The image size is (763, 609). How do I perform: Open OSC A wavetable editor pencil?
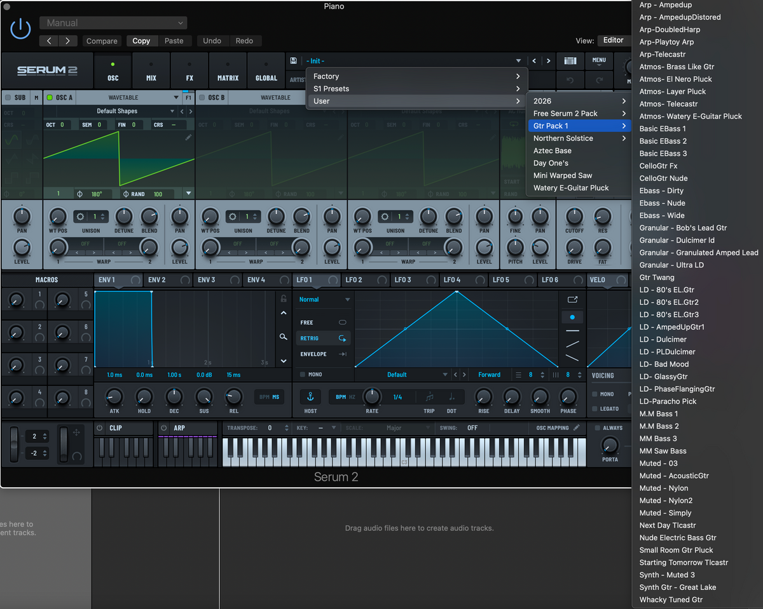click(x=188, y=137)
